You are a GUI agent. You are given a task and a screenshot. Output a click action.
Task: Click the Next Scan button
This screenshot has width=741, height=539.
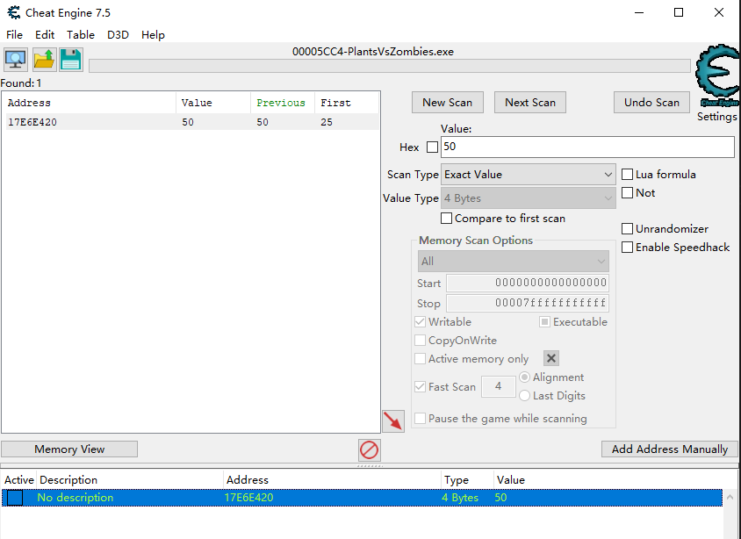pyautogui.click(x=530, y=103)
